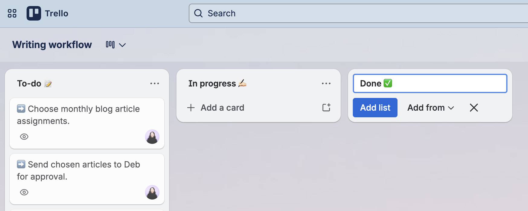Select the Writing workflow board title
Image resolution: width=528 pixels, height=211 pixels.
click(x=52, y=44)
